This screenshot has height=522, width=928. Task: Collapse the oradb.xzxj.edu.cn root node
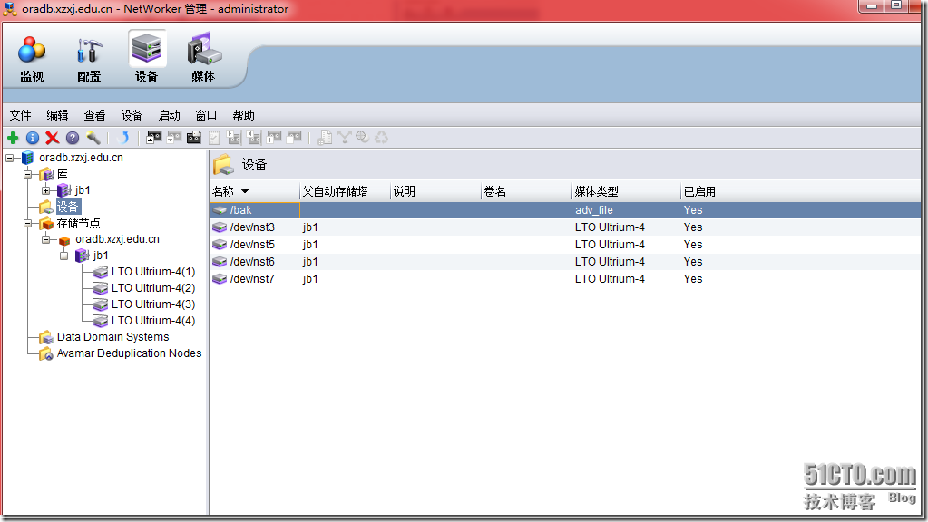point(9,158)
